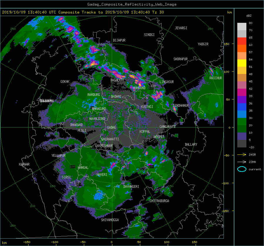Viewport: 264px width, 246px height.
Task: Select the DAVANGERI city label
Action: pos(131,187)
